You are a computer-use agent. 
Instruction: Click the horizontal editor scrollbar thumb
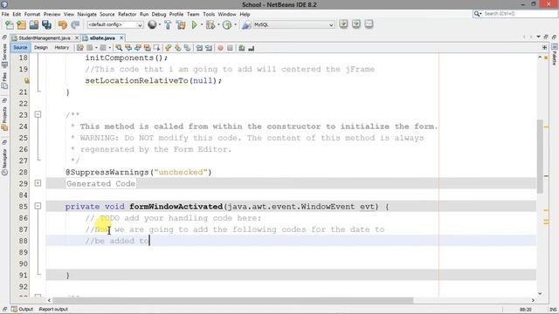pos(233,300)
